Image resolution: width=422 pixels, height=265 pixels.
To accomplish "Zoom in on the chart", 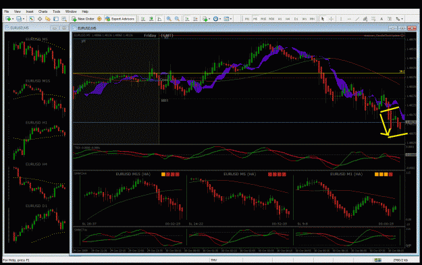I will pos(169,19).
